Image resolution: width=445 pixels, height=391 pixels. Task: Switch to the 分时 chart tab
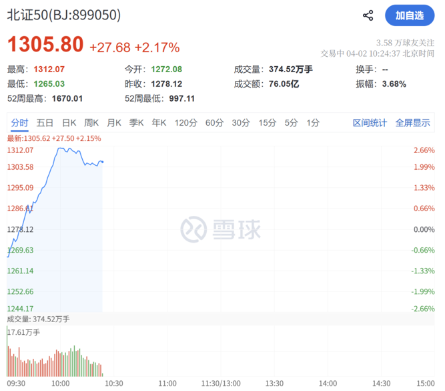19,123
